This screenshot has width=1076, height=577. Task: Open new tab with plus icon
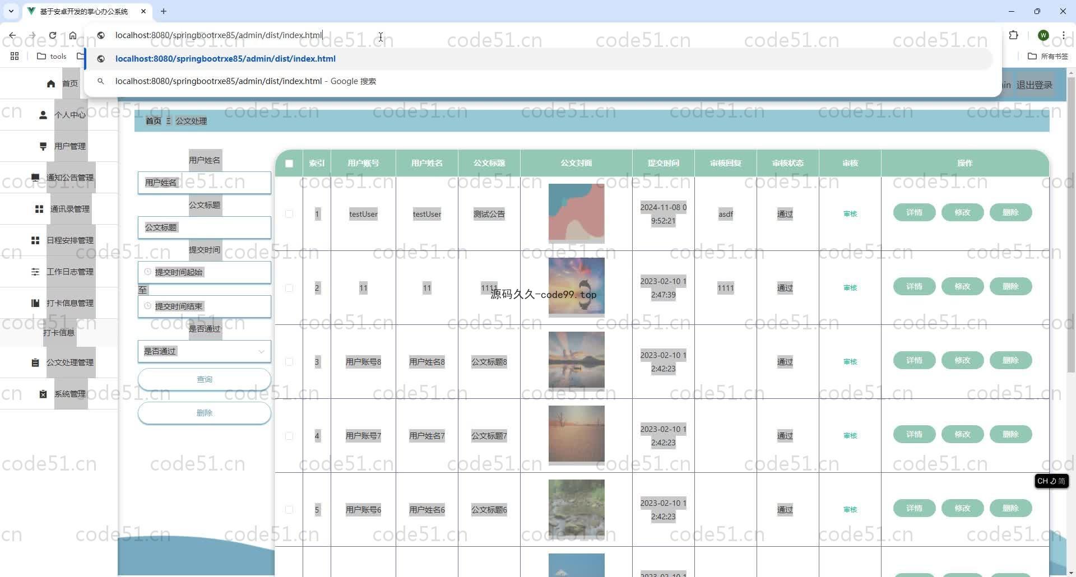tap(164, 11)
